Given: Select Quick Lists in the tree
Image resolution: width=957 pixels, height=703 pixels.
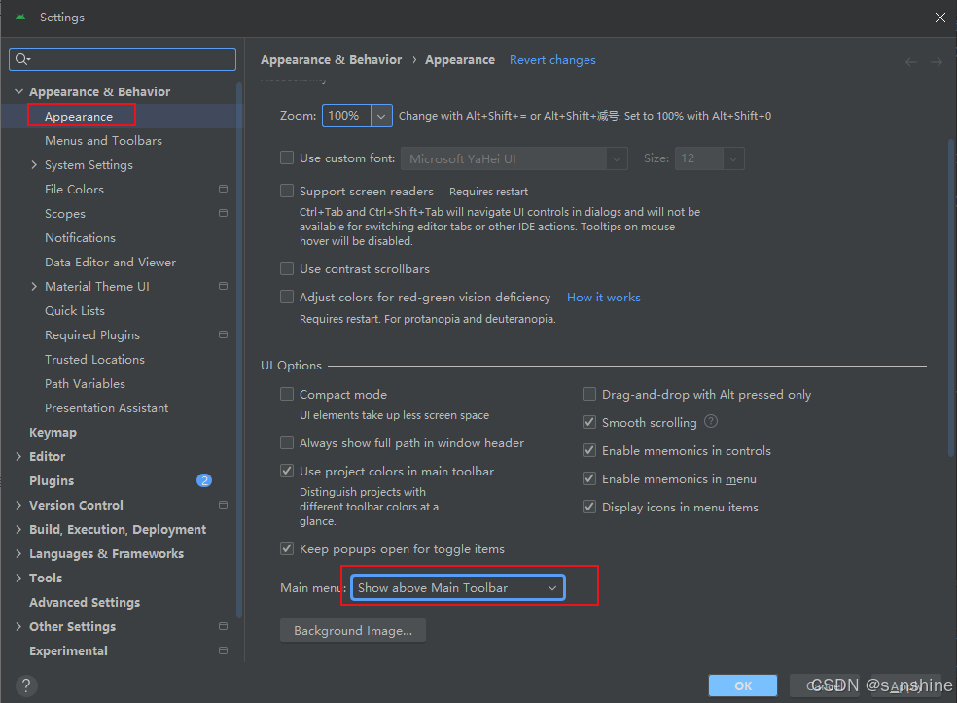Looking at the screenshot, I should tap(75, 310).
